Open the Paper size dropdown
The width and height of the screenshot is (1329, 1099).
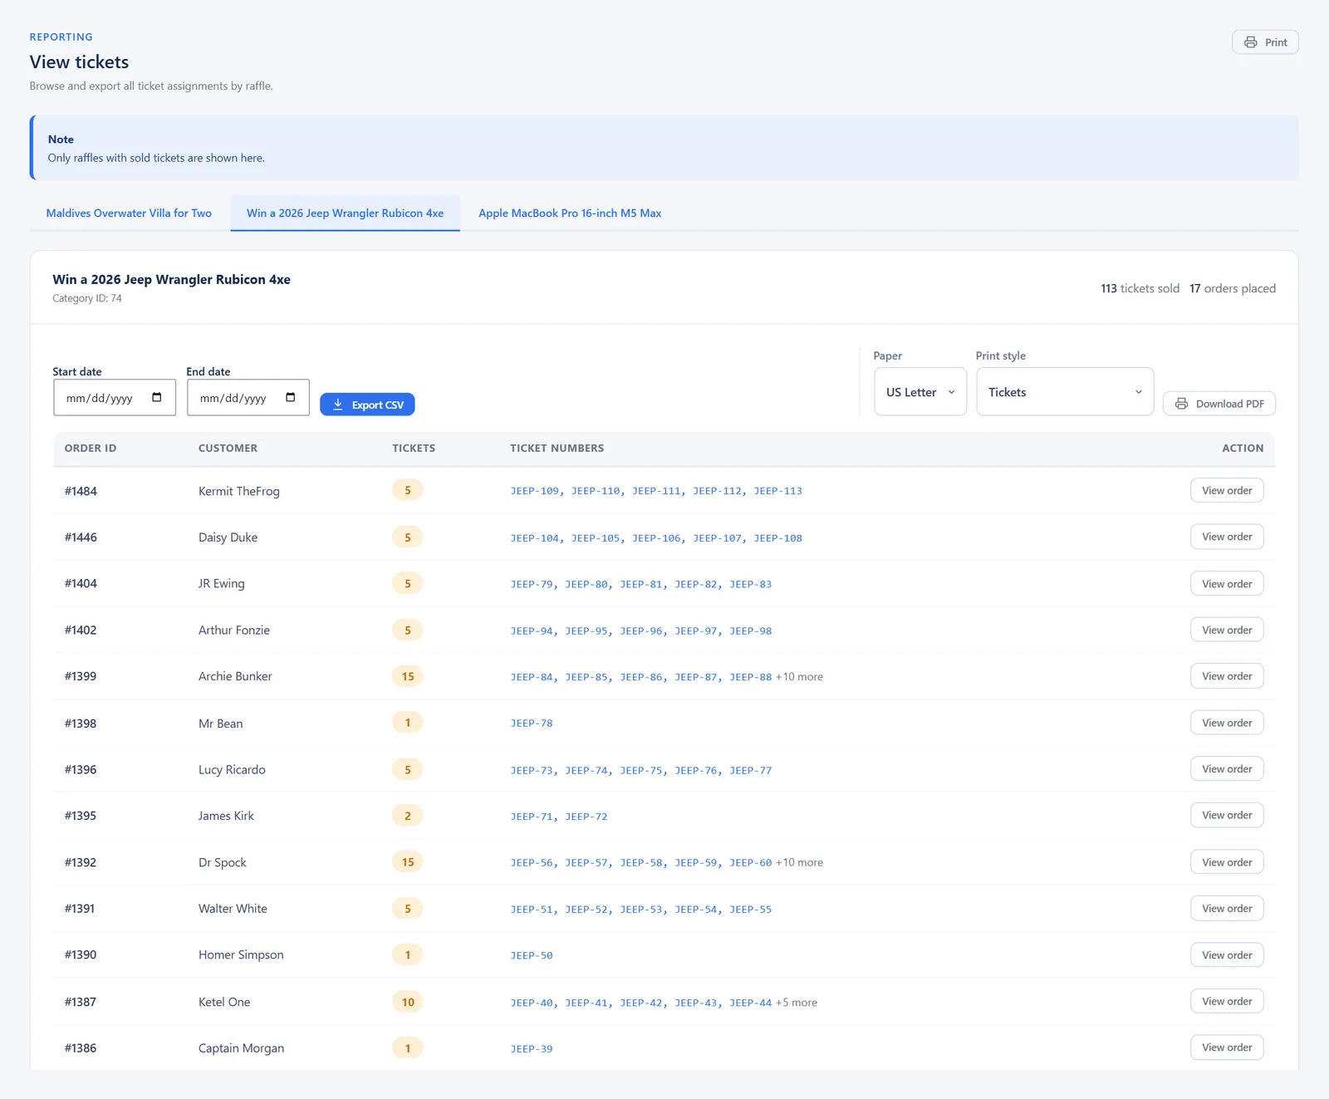click(x=920, y=392)
